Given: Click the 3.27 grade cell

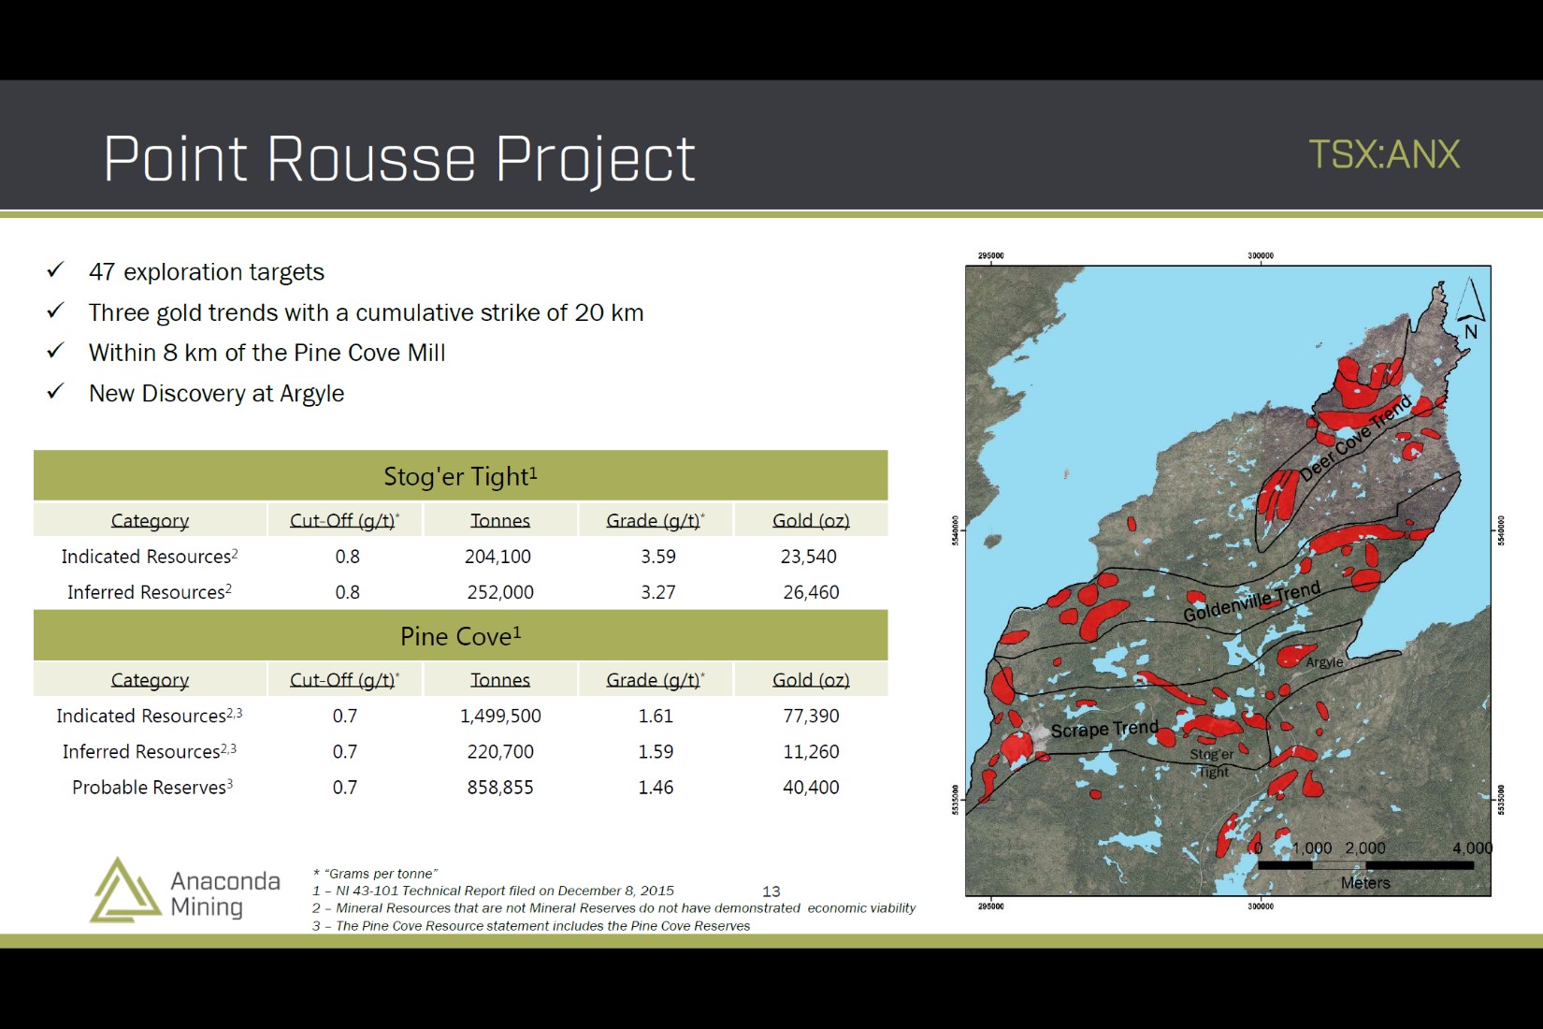Looking at the screenshot, I should (x=658, y=592).
